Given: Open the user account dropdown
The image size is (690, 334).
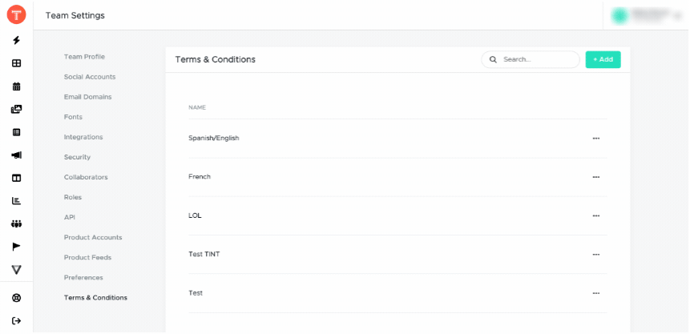Looking at the screenshot, I should 646,15.
